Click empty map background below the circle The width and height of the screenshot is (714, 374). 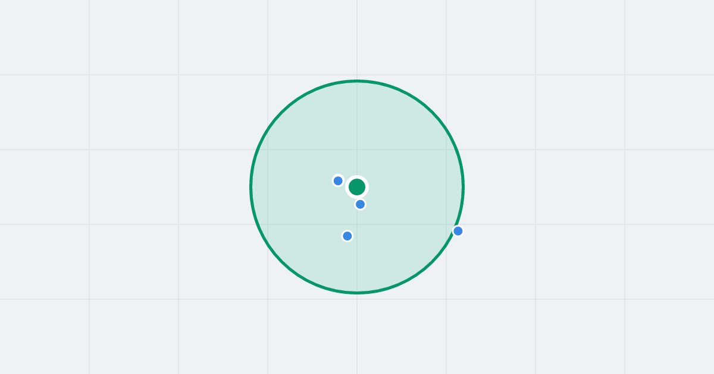click(x=357, y=335)
